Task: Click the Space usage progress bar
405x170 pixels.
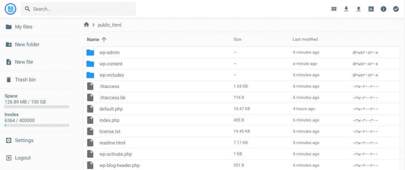Action: (x=37, y=106)
